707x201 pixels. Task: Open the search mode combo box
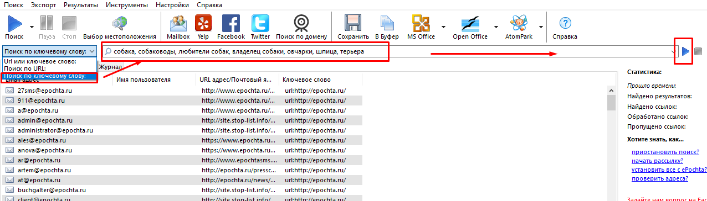pos(49,51)
